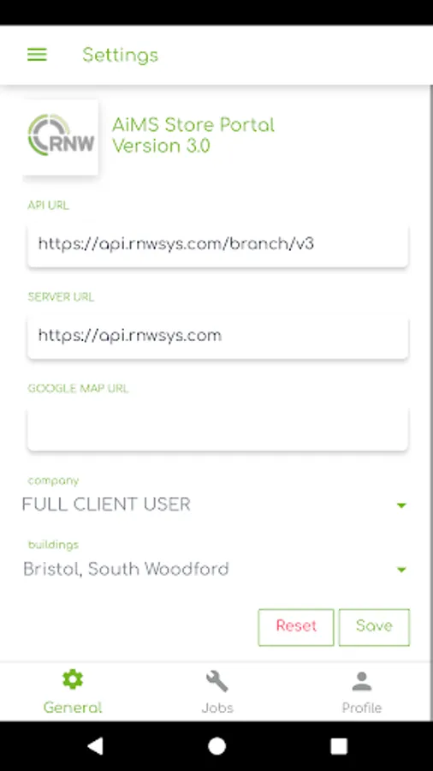
Task: Open FULL CLIENT USER company selector
Action: tap(215, 505)
